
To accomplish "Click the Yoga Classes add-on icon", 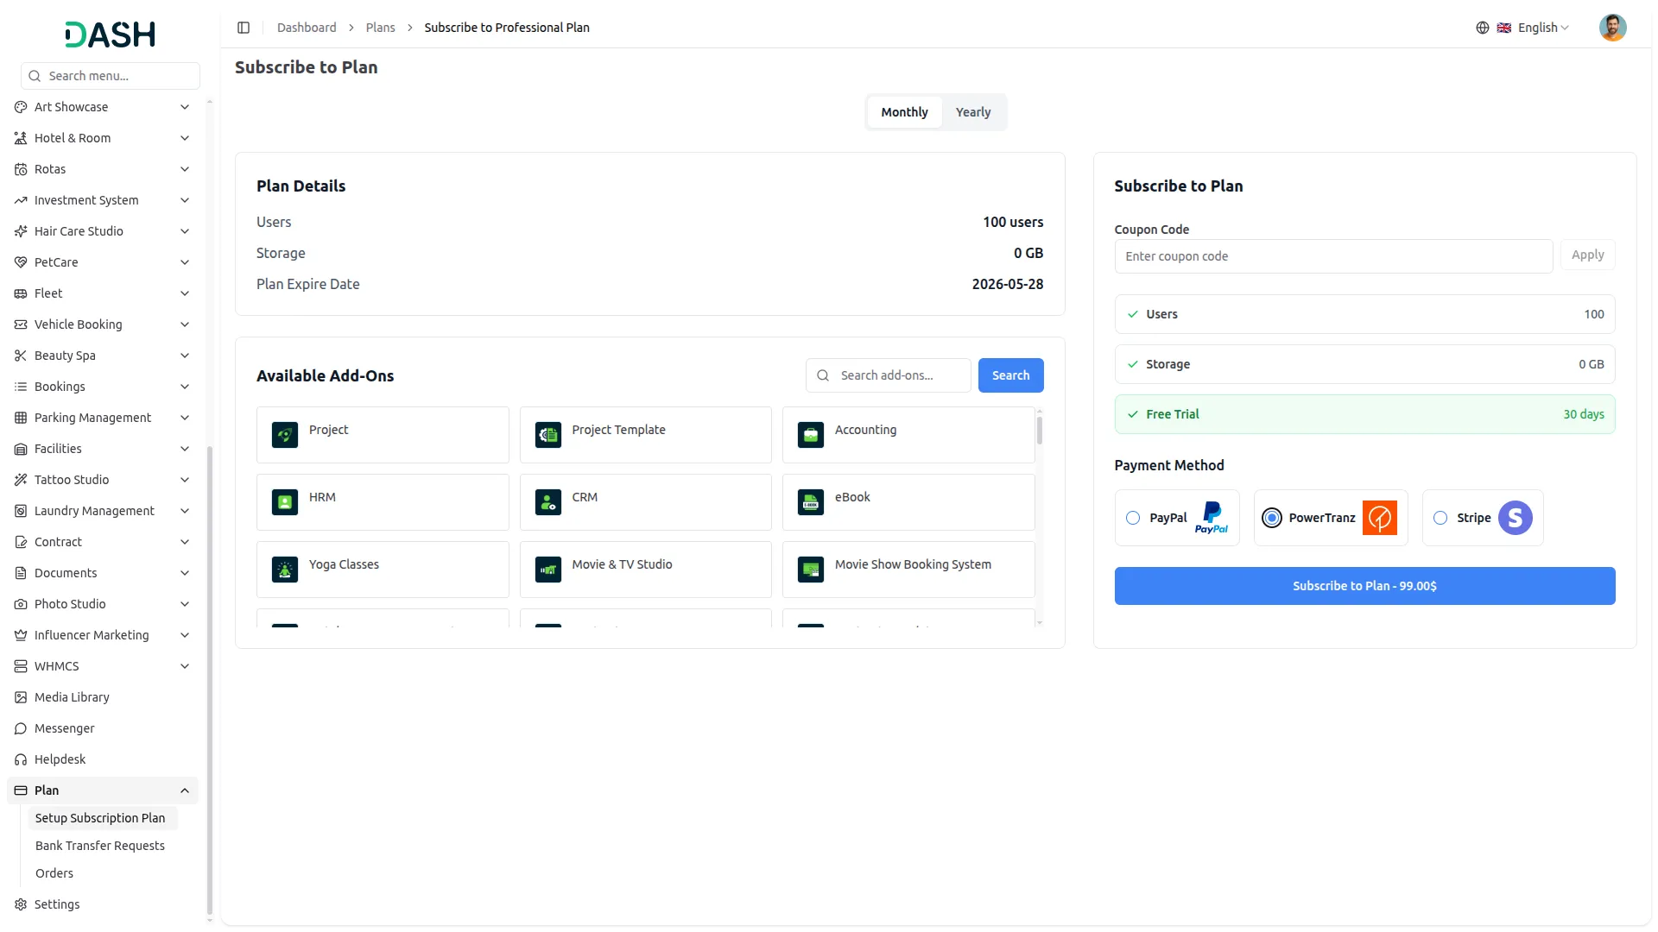I will click(x=285, y=570).
